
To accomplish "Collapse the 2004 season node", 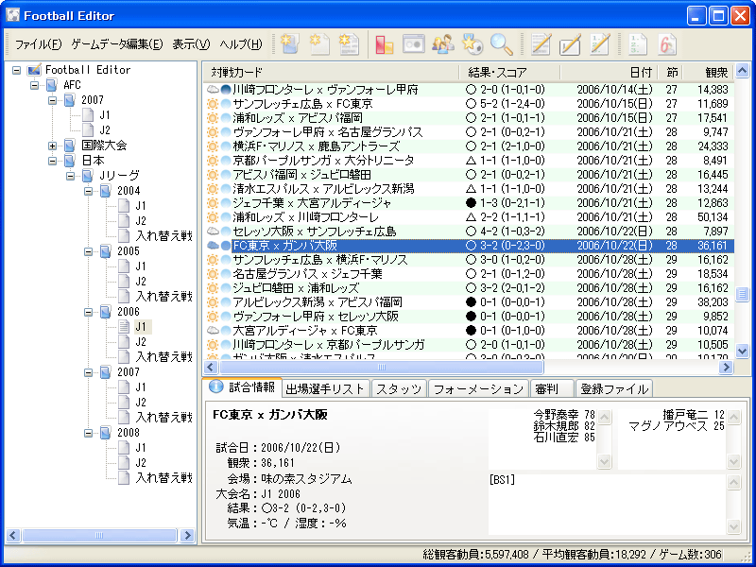I will point(89,191).
